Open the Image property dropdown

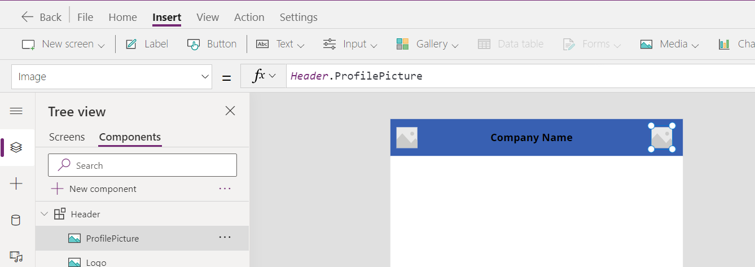pos(112,76)
